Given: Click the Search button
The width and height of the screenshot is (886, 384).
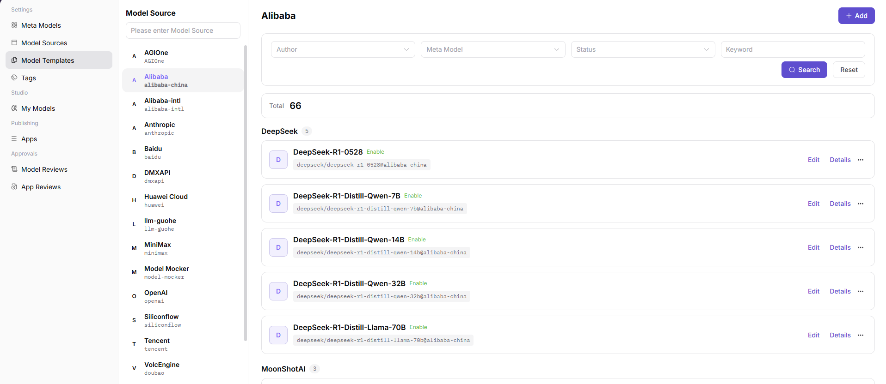Looking at the screenshot, I should tap(804, 70).
